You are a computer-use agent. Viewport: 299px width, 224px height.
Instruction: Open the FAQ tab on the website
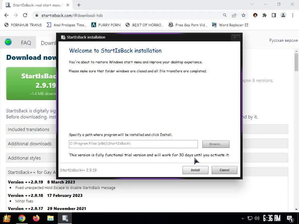pos(26,43)
